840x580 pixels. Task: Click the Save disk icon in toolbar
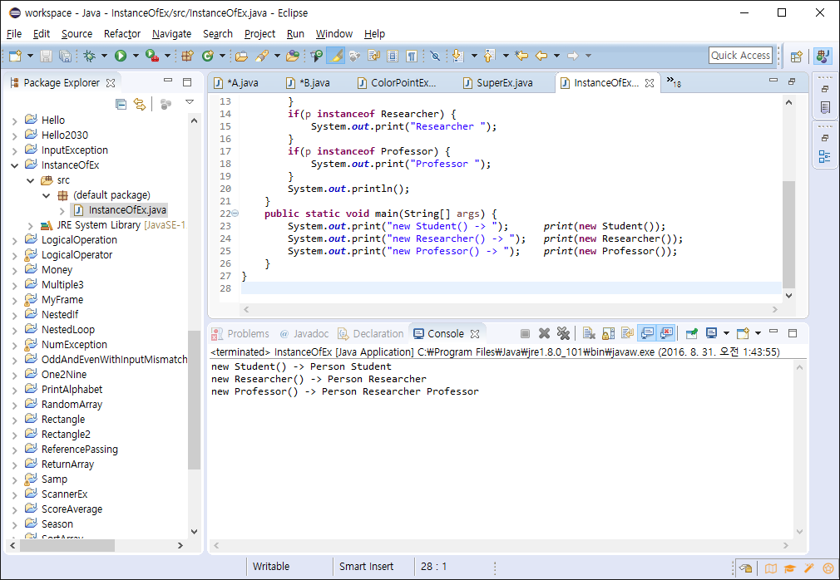pos(46,56)
